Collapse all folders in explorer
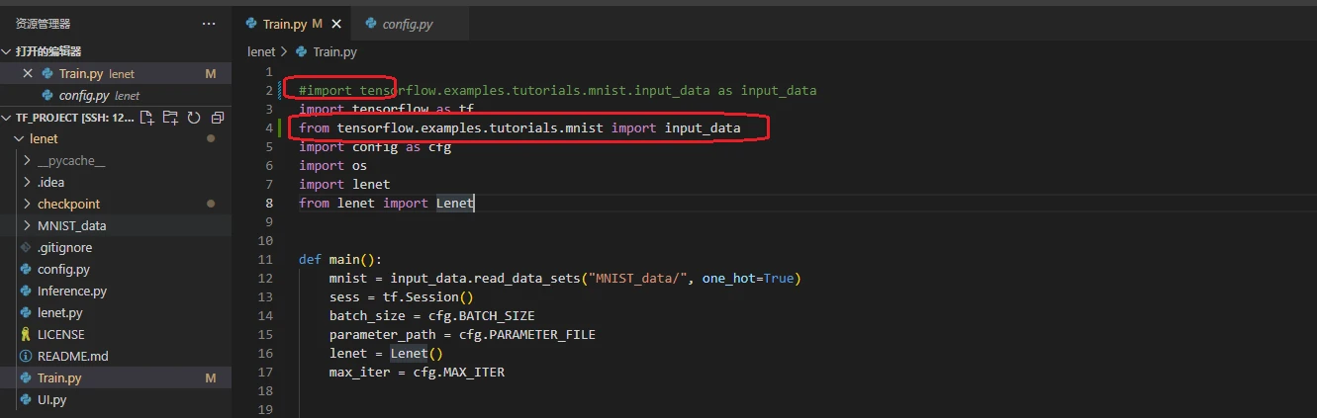The width and height of the screenshot is (1317, 418). coord(217,118)
